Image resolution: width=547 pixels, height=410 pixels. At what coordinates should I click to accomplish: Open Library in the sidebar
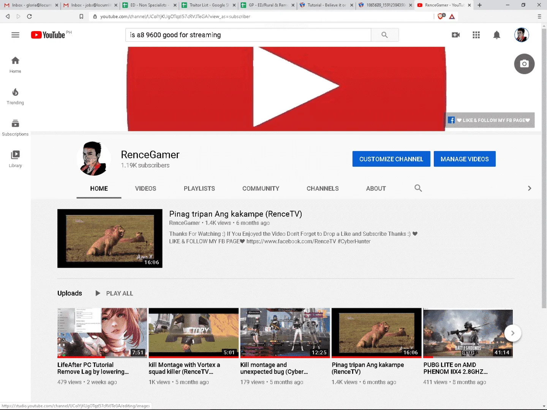(x=15, y=159)
